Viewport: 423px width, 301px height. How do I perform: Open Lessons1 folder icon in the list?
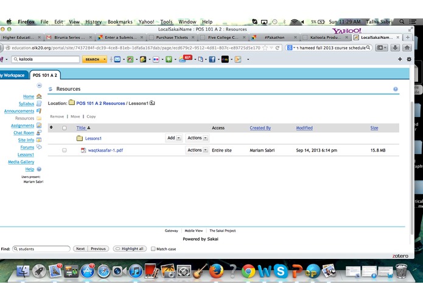click(80, 138)
